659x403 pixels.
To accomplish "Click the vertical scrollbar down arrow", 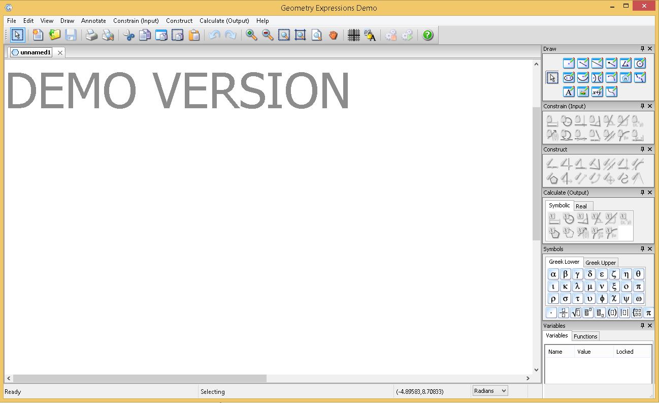I will (536, 370).
